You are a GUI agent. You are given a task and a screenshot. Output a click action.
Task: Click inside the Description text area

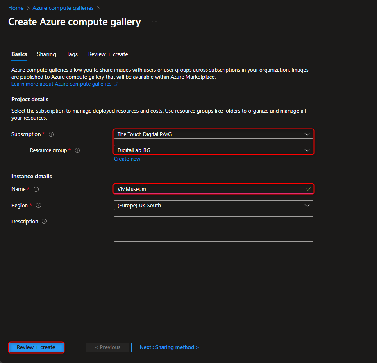(213, 229)
